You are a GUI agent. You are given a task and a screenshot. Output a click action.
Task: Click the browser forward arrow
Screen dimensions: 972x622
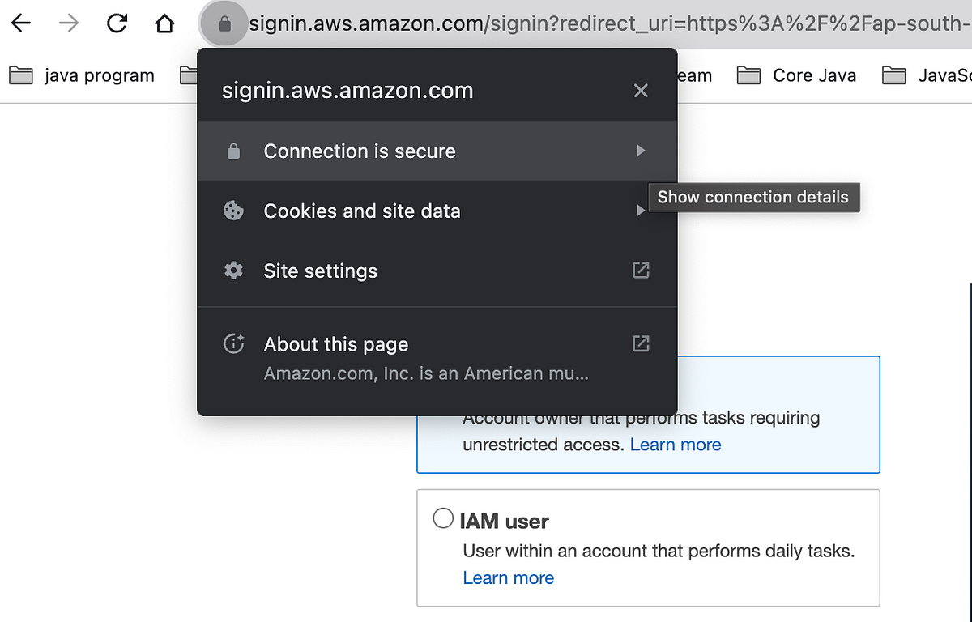point(70,24)
